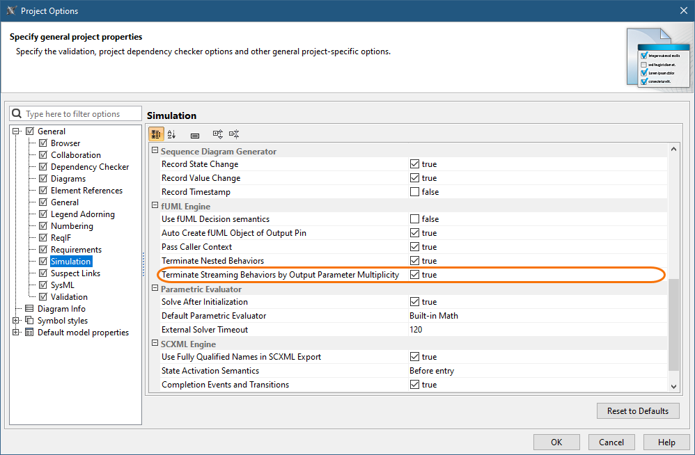
Task: Open Dependency Checker options in the tree
Action: tap(89, 167)
